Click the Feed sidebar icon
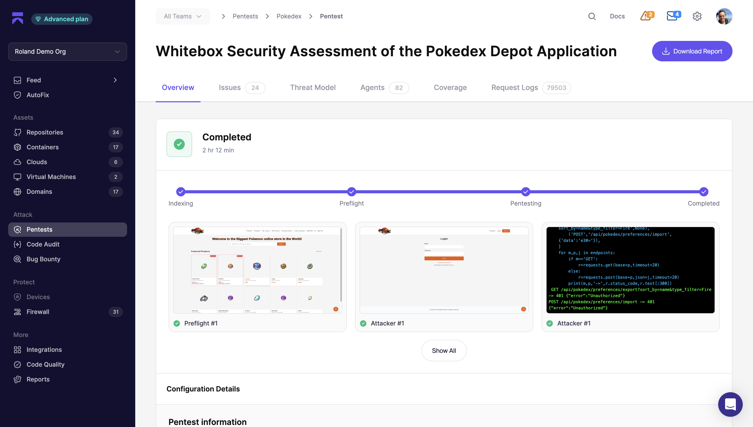Screen dimensions: 753x427 [17, 80]
